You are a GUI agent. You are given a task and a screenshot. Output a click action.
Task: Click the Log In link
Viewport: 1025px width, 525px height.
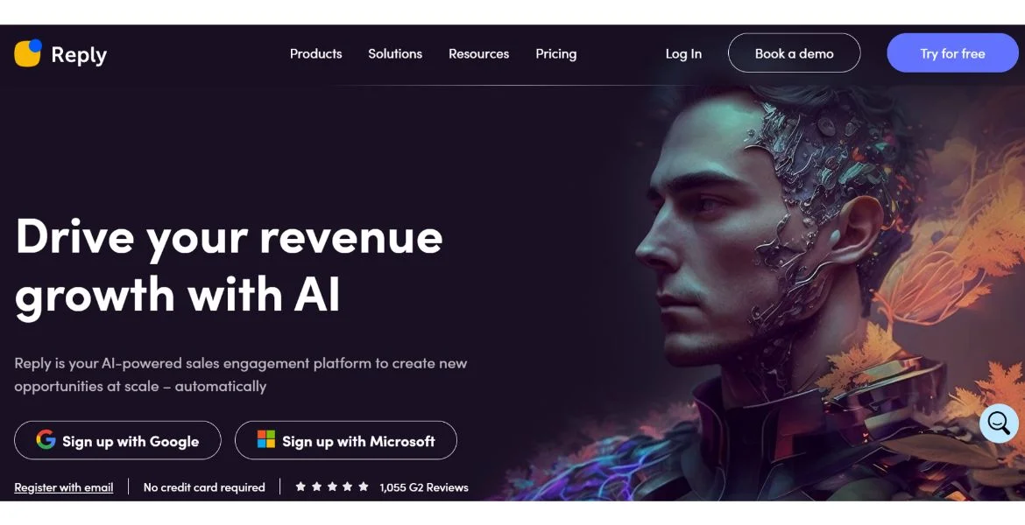point(683,54)
